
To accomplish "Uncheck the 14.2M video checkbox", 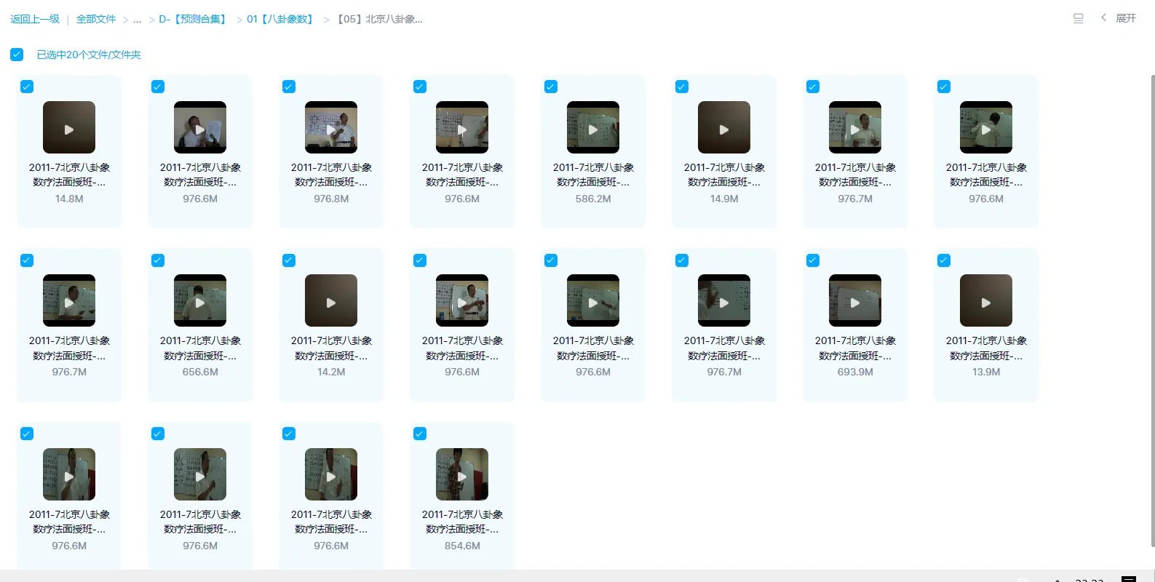I will 289,260.
